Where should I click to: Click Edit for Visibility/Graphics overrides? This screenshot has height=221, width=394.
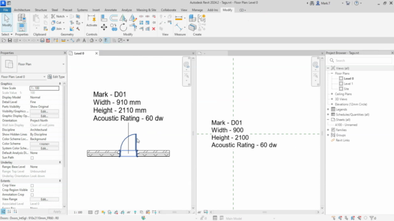tap(44, 111)
